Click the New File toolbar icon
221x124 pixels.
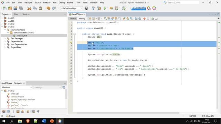4,8
